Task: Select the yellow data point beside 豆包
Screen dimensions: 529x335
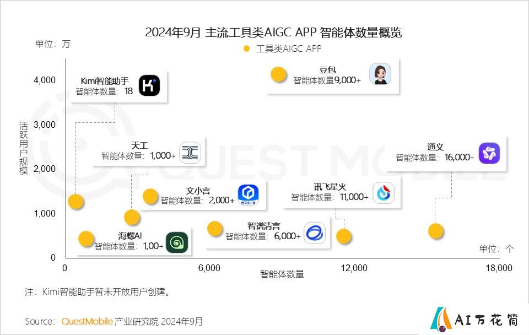Action: click(279, 74)
